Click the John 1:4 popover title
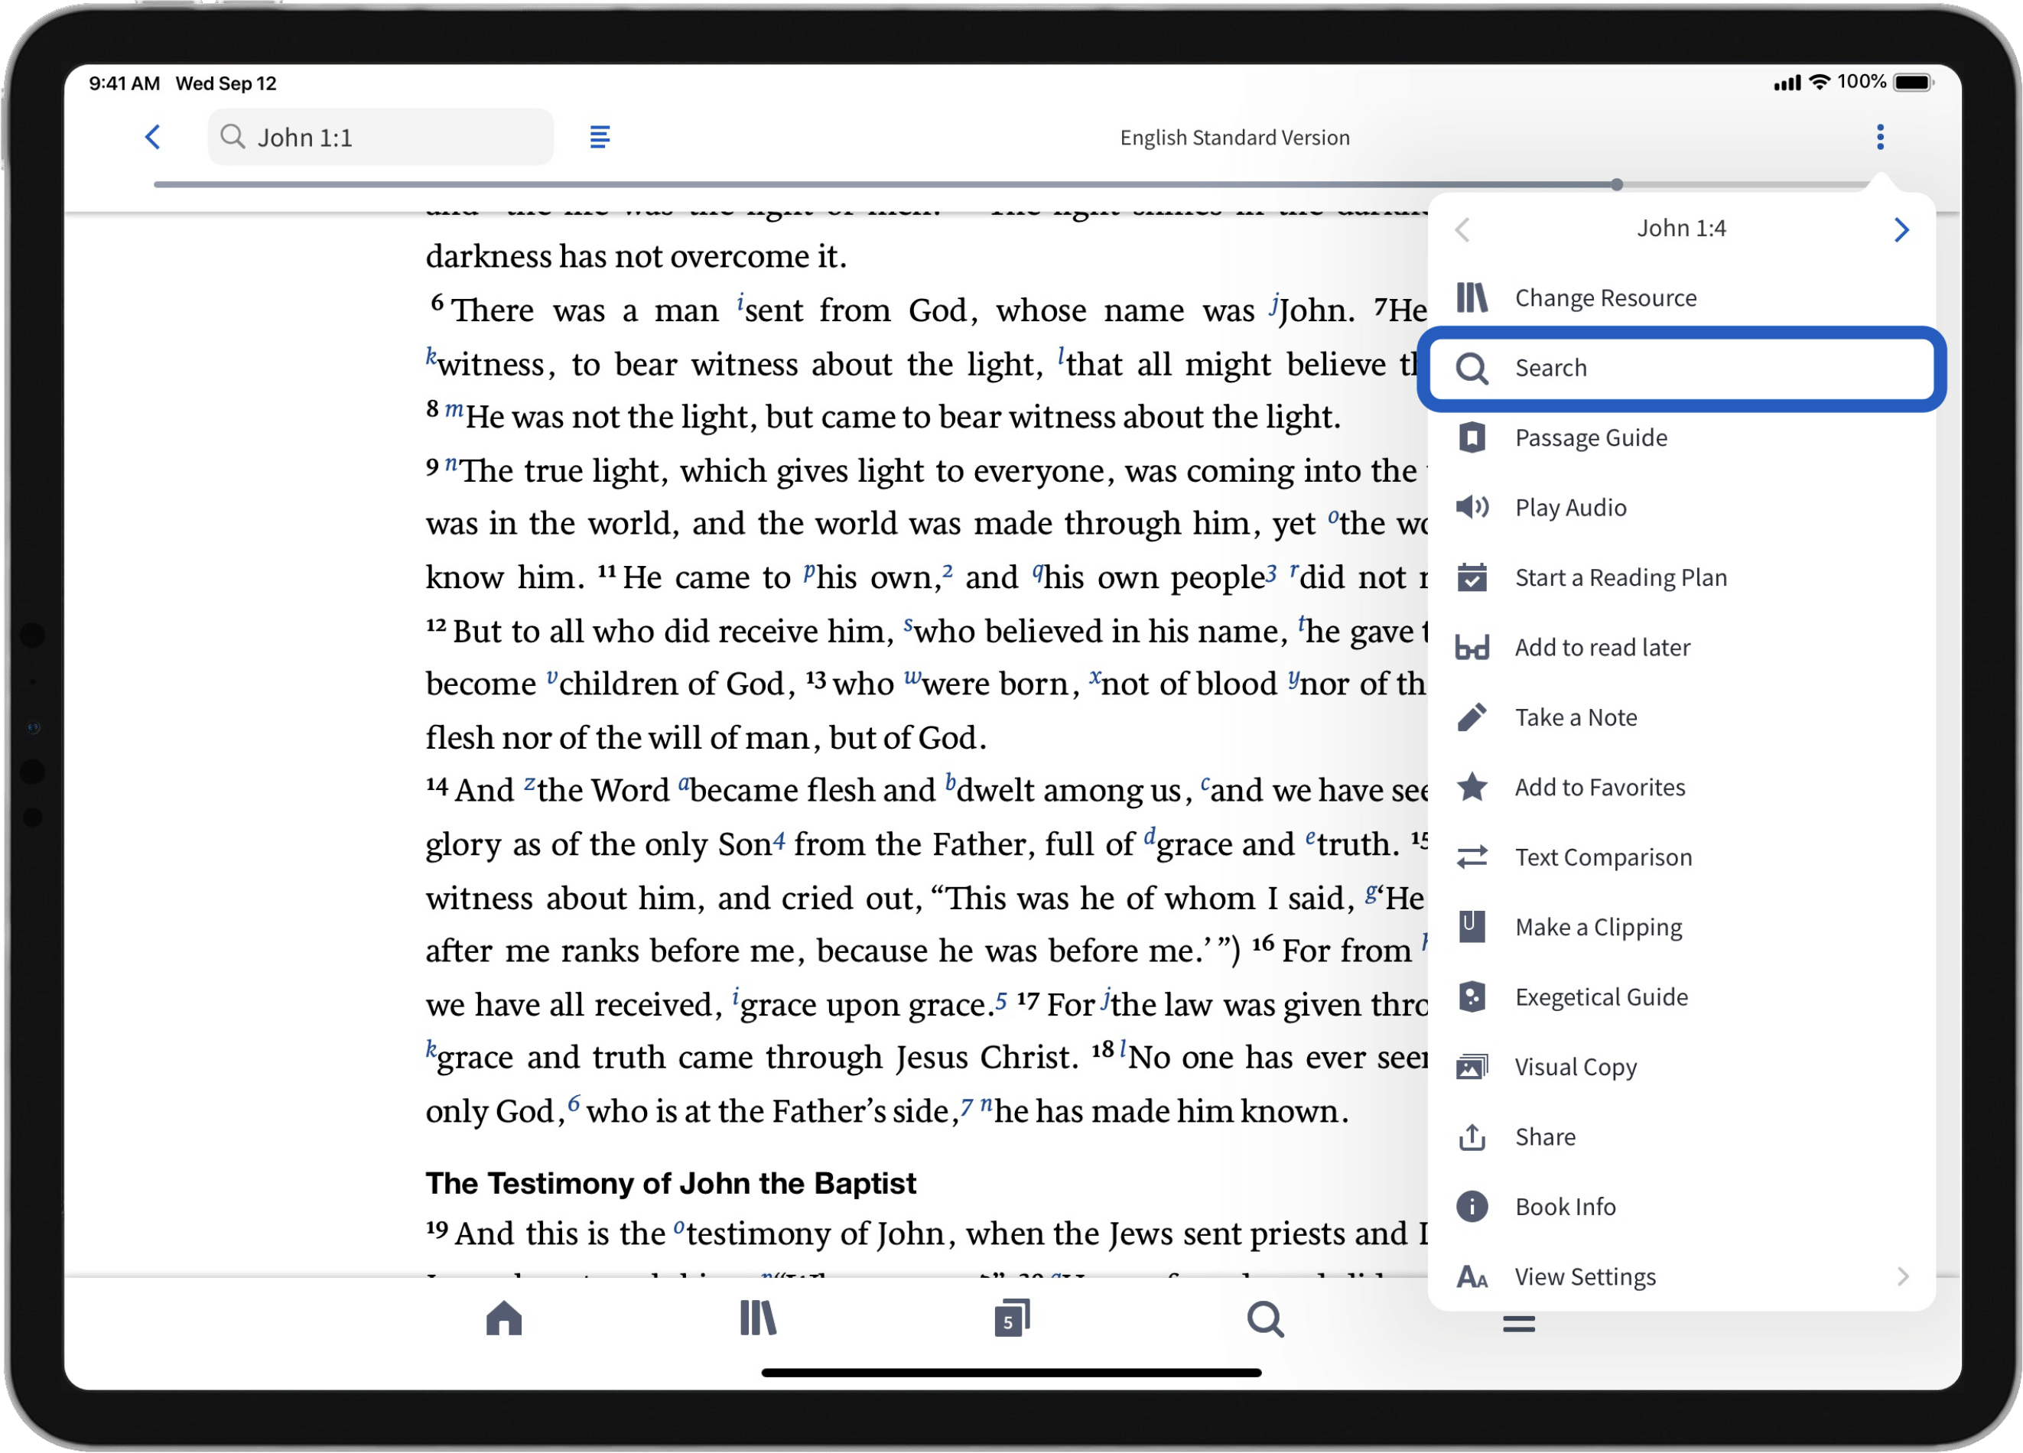The height and width of the screenshot is (1453, 2023). [1681, 229]
